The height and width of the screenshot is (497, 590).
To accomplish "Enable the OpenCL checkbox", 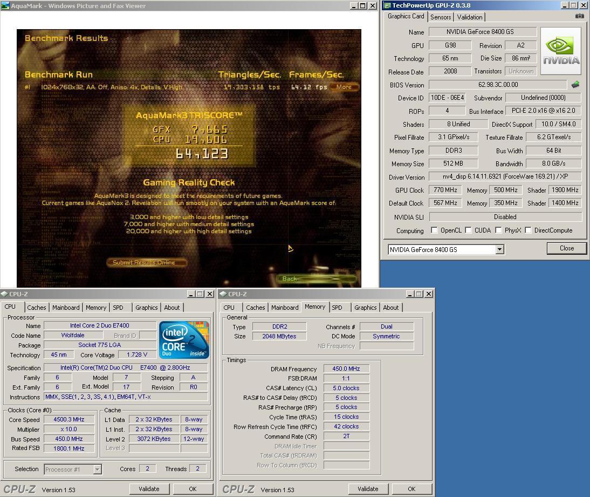I will pos(434,230).
